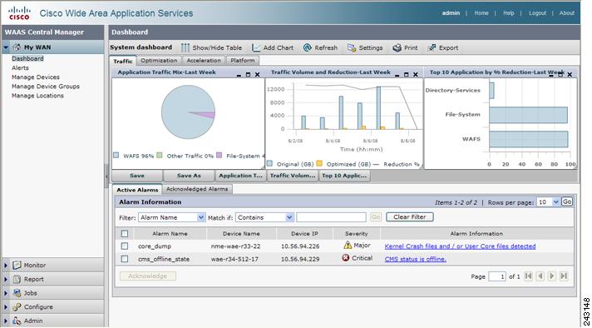Open the dashboard Settings icon

point(352,48)
